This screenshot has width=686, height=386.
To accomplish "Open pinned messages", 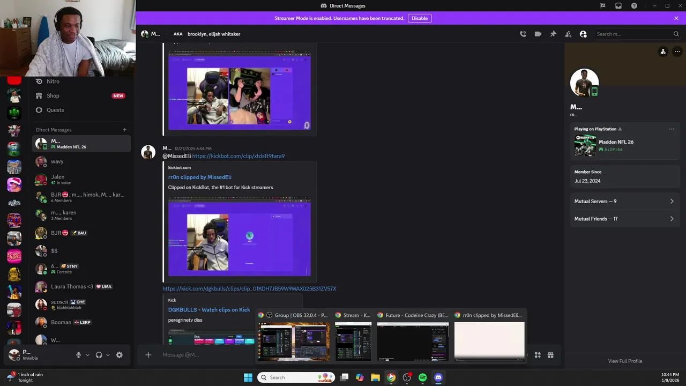I will click(x=553, y=34).
